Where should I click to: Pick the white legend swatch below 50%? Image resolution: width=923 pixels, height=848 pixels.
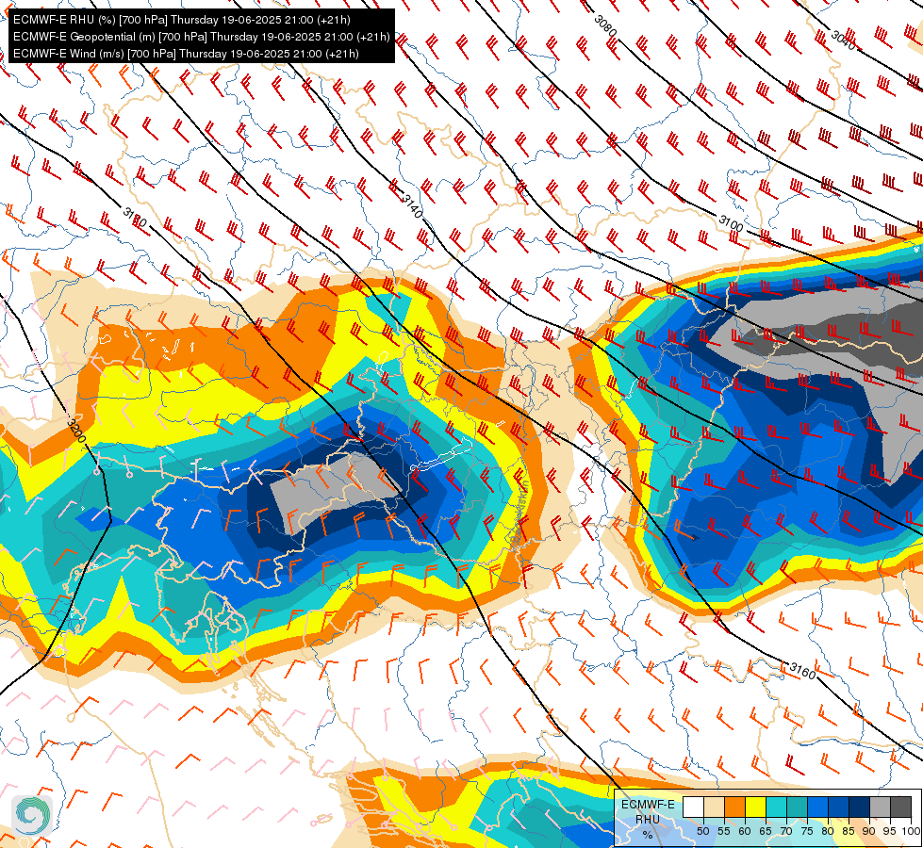click(693, 807)
